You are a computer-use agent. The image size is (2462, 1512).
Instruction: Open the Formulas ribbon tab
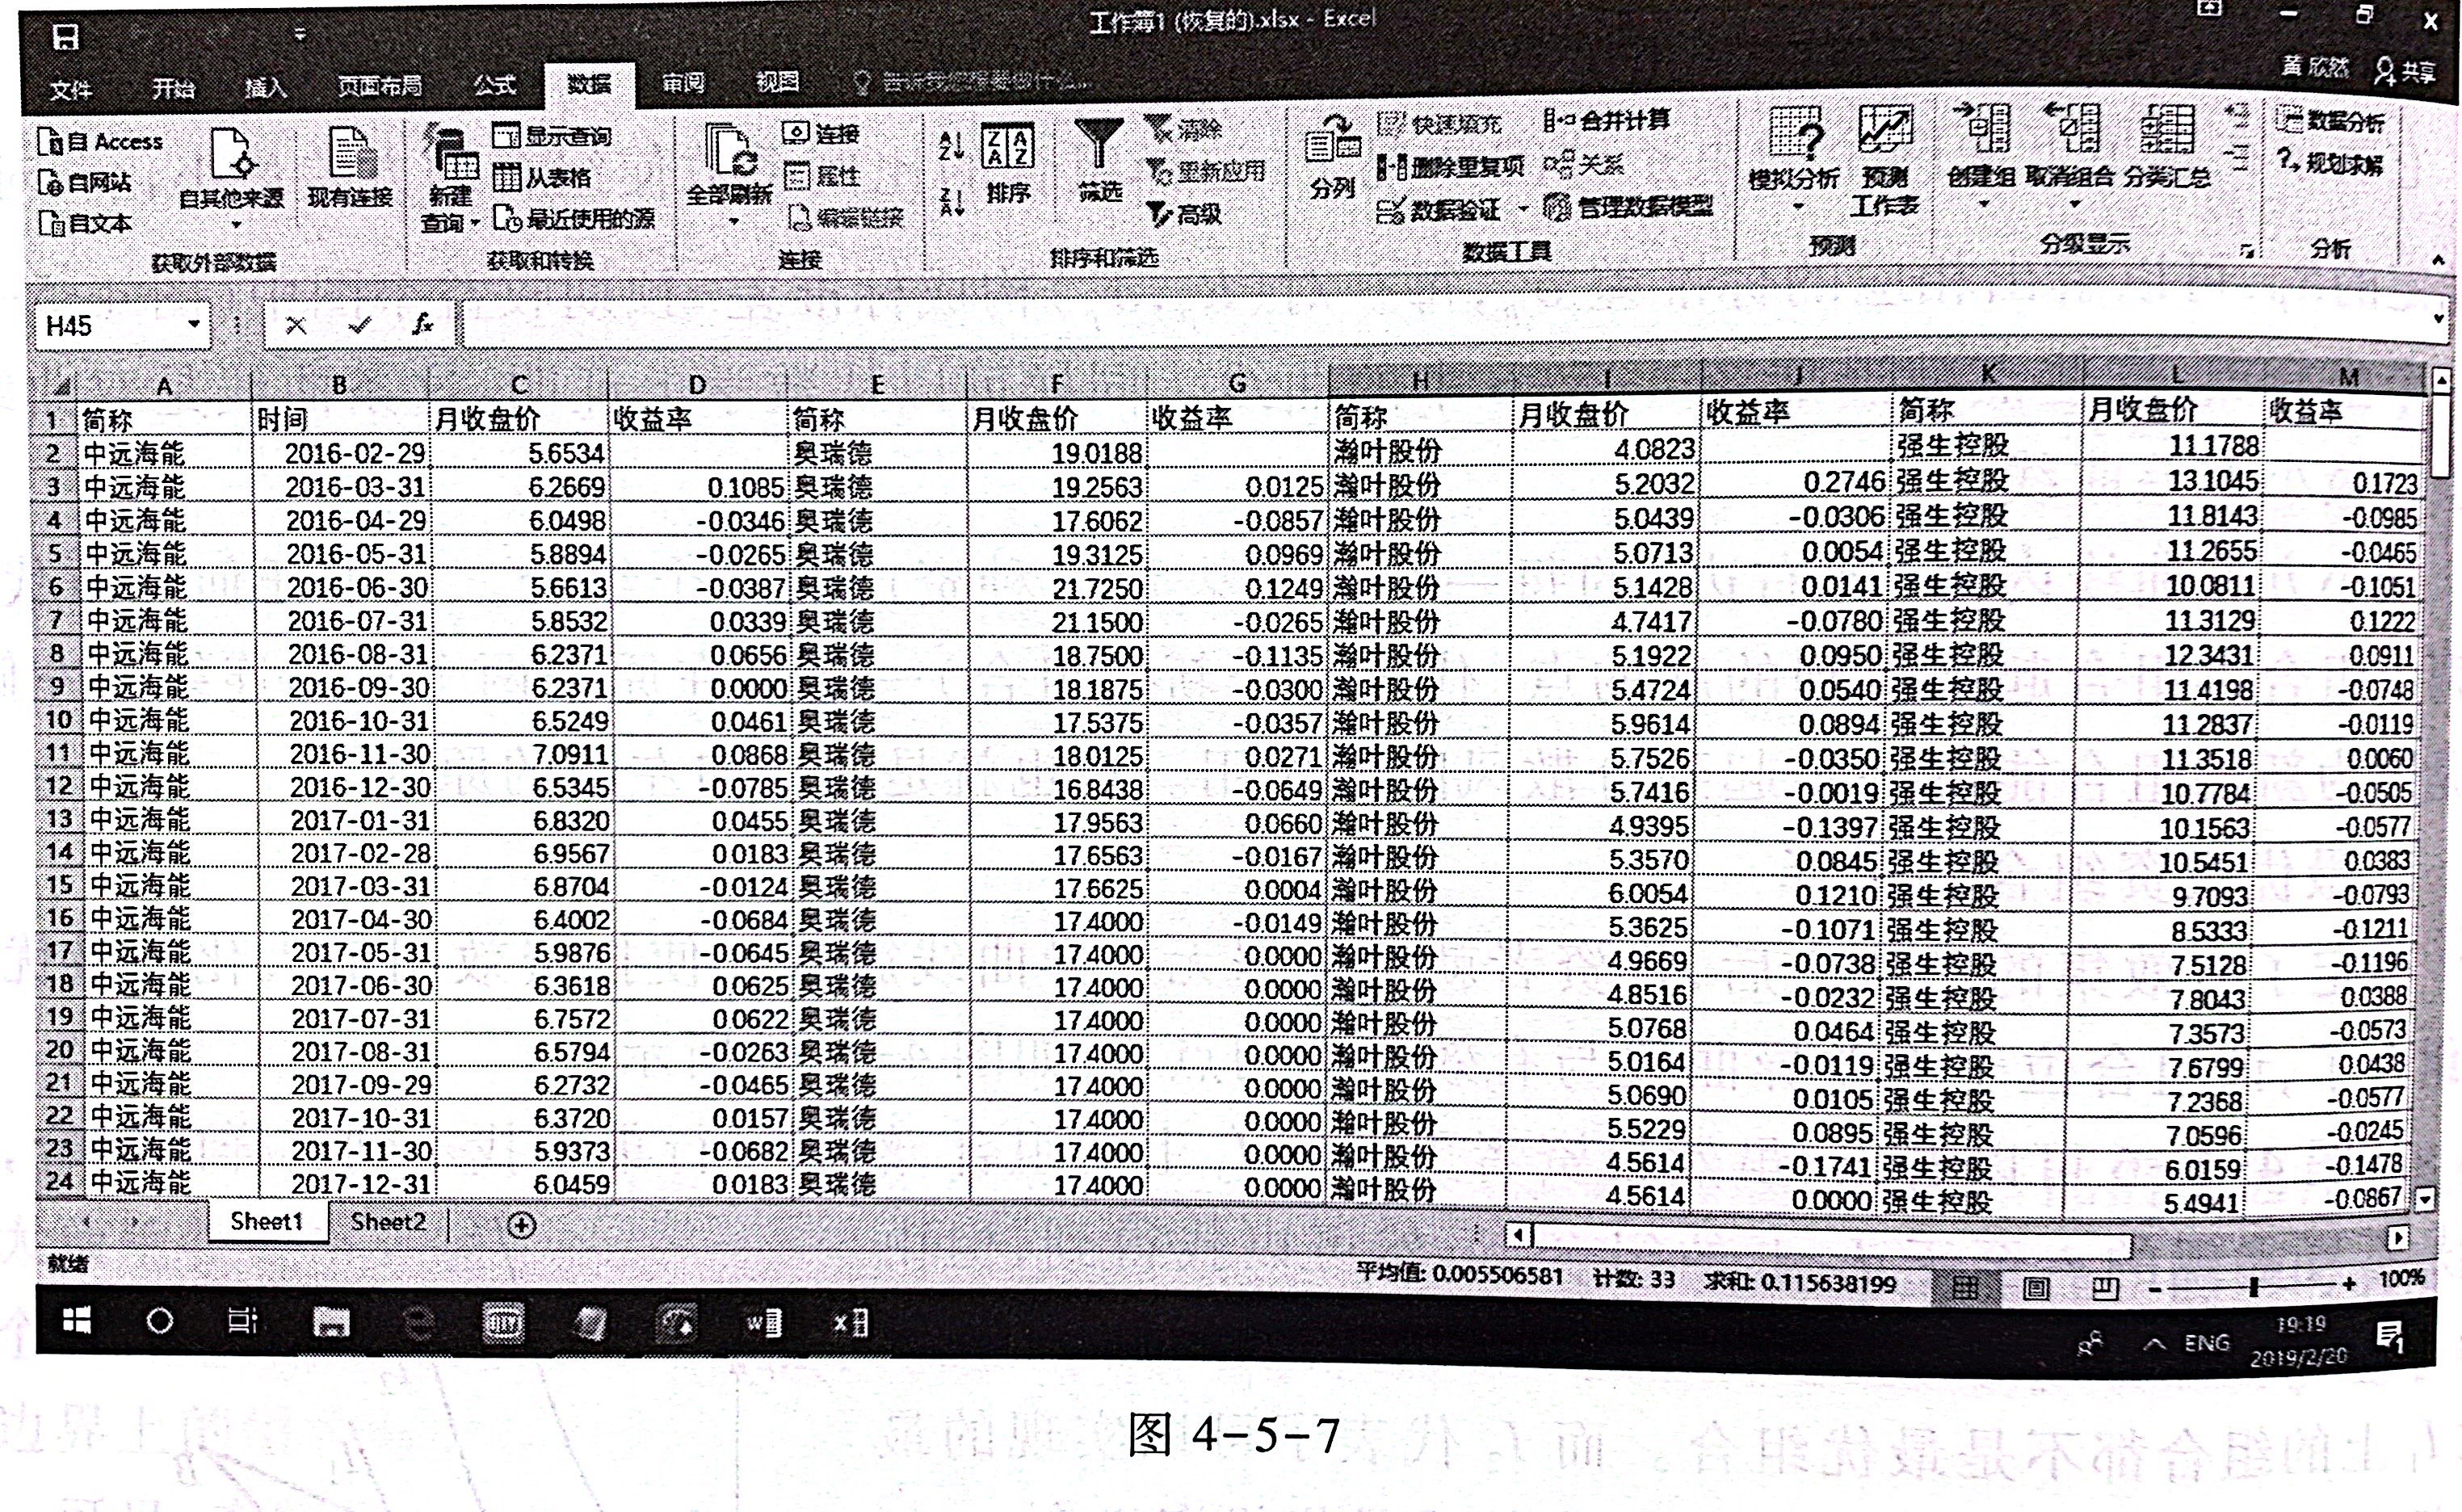click(x=494, y=86)
